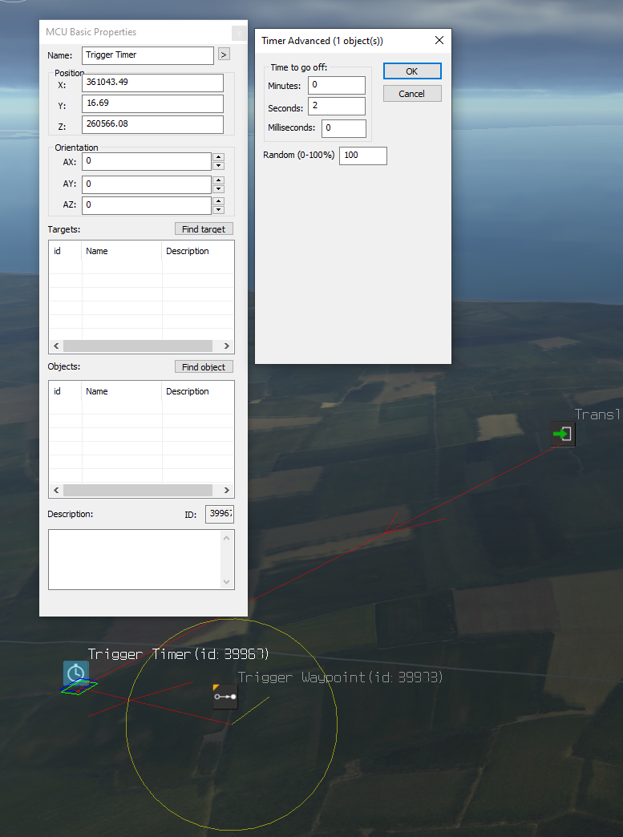Increase AX orientation with up stepper
Screen dimensions: 623x837
218,157
